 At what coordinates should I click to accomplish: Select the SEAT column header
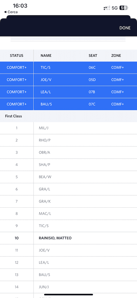point(93,56)
